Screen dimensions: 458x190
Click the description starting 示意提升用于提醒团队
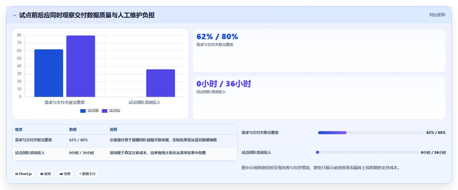163,140
